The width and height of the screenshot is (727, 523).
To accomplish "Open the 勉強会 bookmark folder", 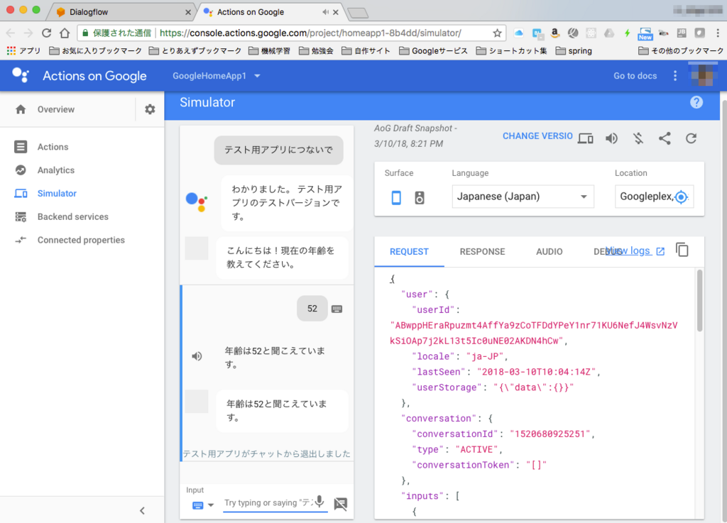I will click(317, 50).
